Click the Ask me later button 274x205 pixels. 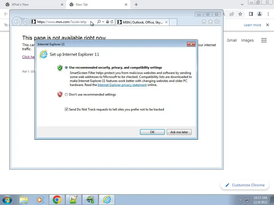(179, 132)
